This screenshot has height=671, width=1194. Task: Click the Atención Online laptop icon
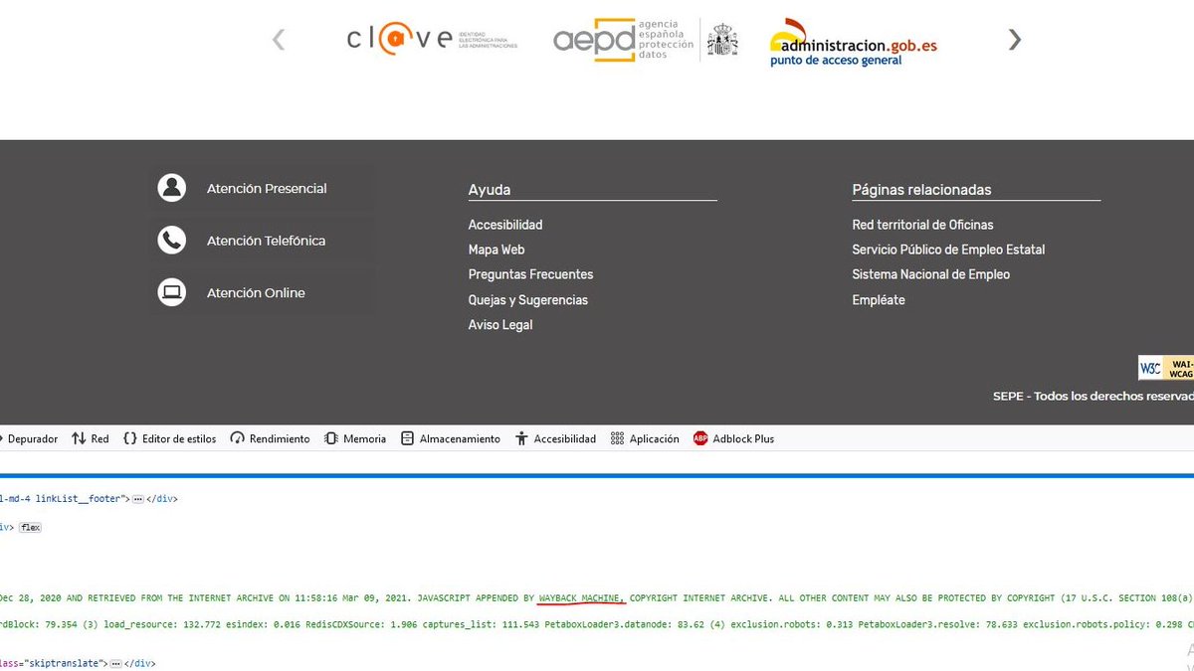pos(172,292)
